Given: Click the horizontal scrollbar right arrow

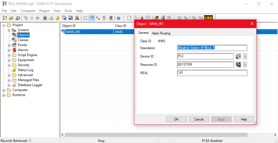Looking at the screenshot, I should 275,135.
